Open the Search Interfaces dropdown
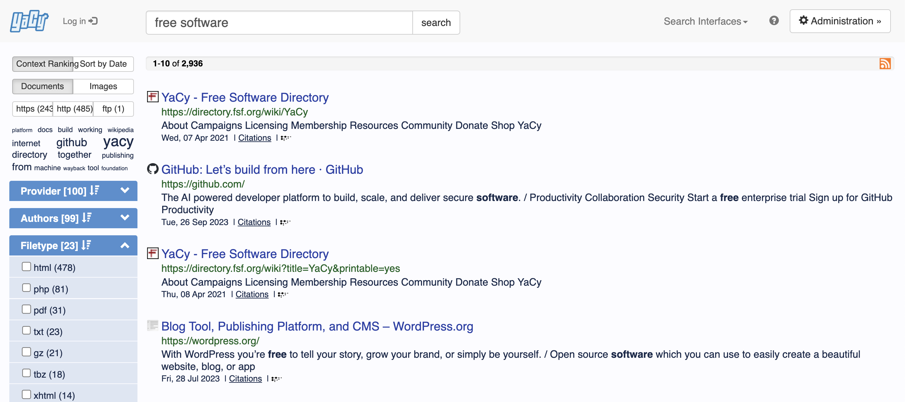Image resolution: width=905 pixels, height=402 pixels. point(706,21)
